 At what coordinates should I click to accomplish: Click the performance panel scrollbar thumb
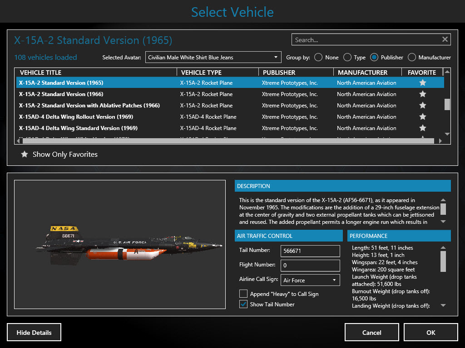[443, 261]
